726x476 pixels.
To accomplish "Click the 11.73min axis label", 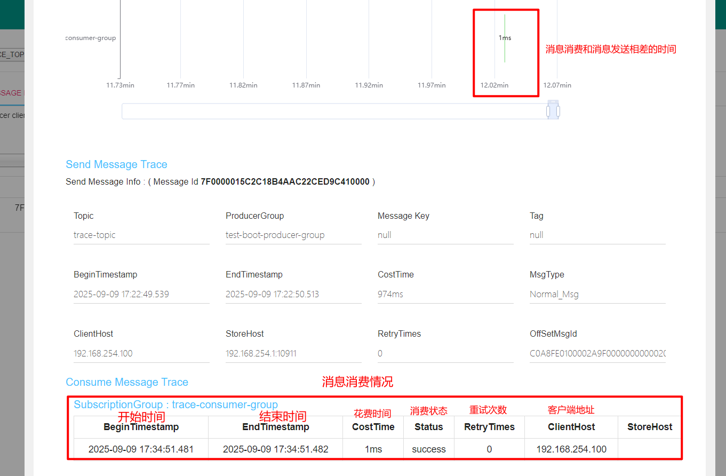I will click(120, 85).
